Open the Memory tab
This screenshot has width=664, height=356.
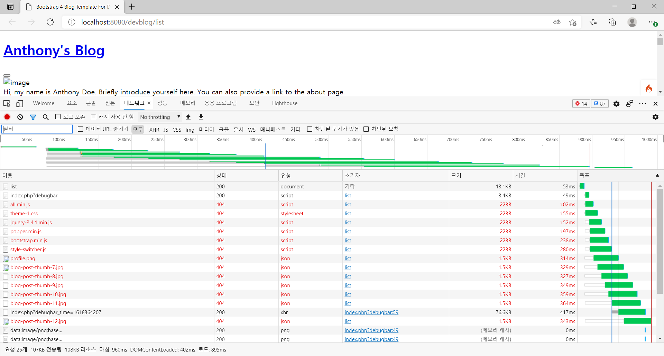188,103
